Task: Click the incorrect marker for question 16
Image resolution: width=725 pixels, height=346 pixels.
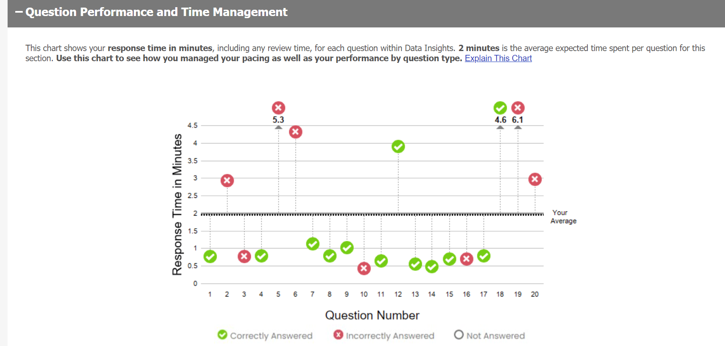Action: tap(467, 259)
